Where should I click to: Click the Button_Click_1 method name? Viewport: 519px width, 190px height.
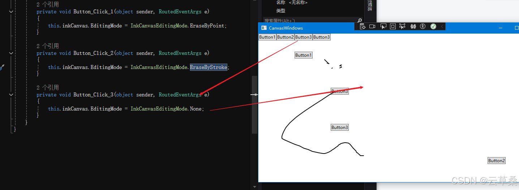(x=93, y=12)
